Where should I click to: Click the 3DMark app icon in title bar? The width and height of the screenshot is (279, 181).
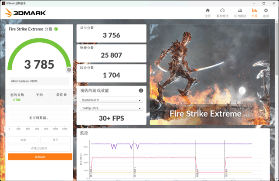3,3
